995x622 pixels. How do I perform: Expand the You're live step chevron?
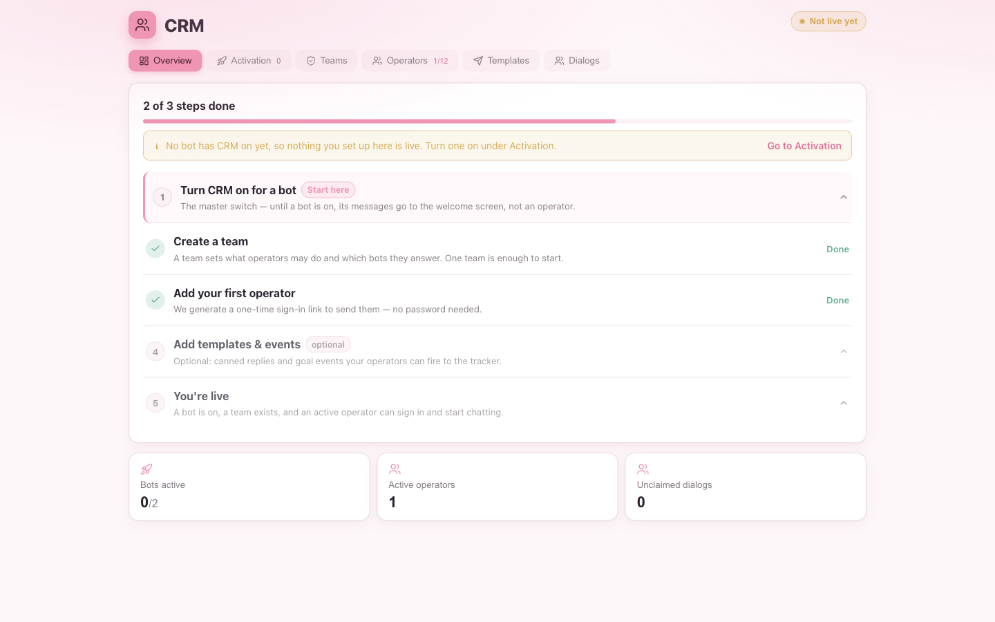tap(844, 403)
